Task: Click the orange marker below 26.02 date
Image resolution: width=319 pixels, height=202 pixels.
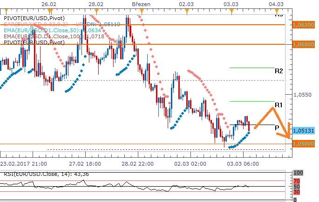Action: click(49, 10)
